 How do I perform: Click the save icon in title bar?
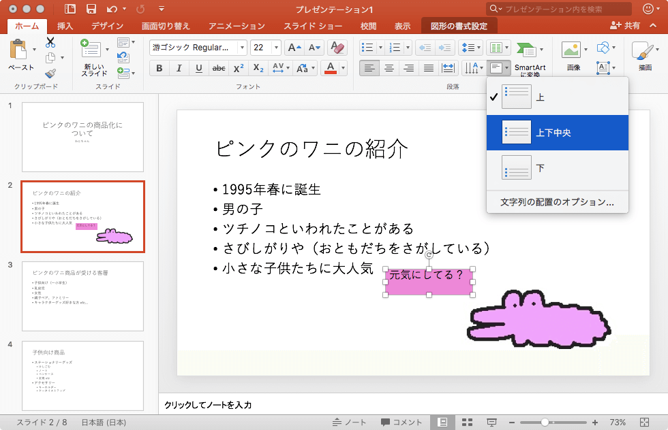tap(91, 9)
